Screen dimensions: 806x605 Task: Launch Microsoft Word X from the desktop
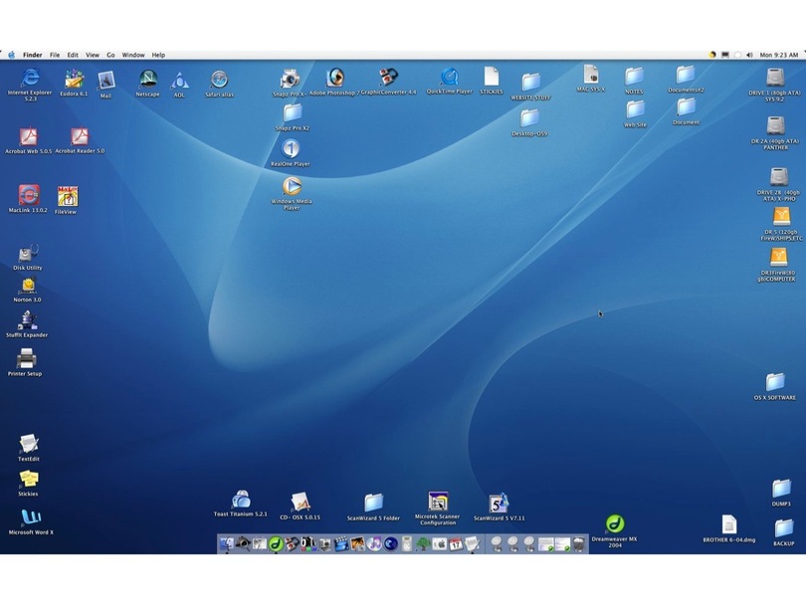(31, 517)
